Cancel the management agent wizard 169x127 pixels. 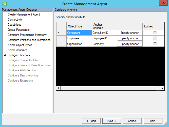[132, 121]
